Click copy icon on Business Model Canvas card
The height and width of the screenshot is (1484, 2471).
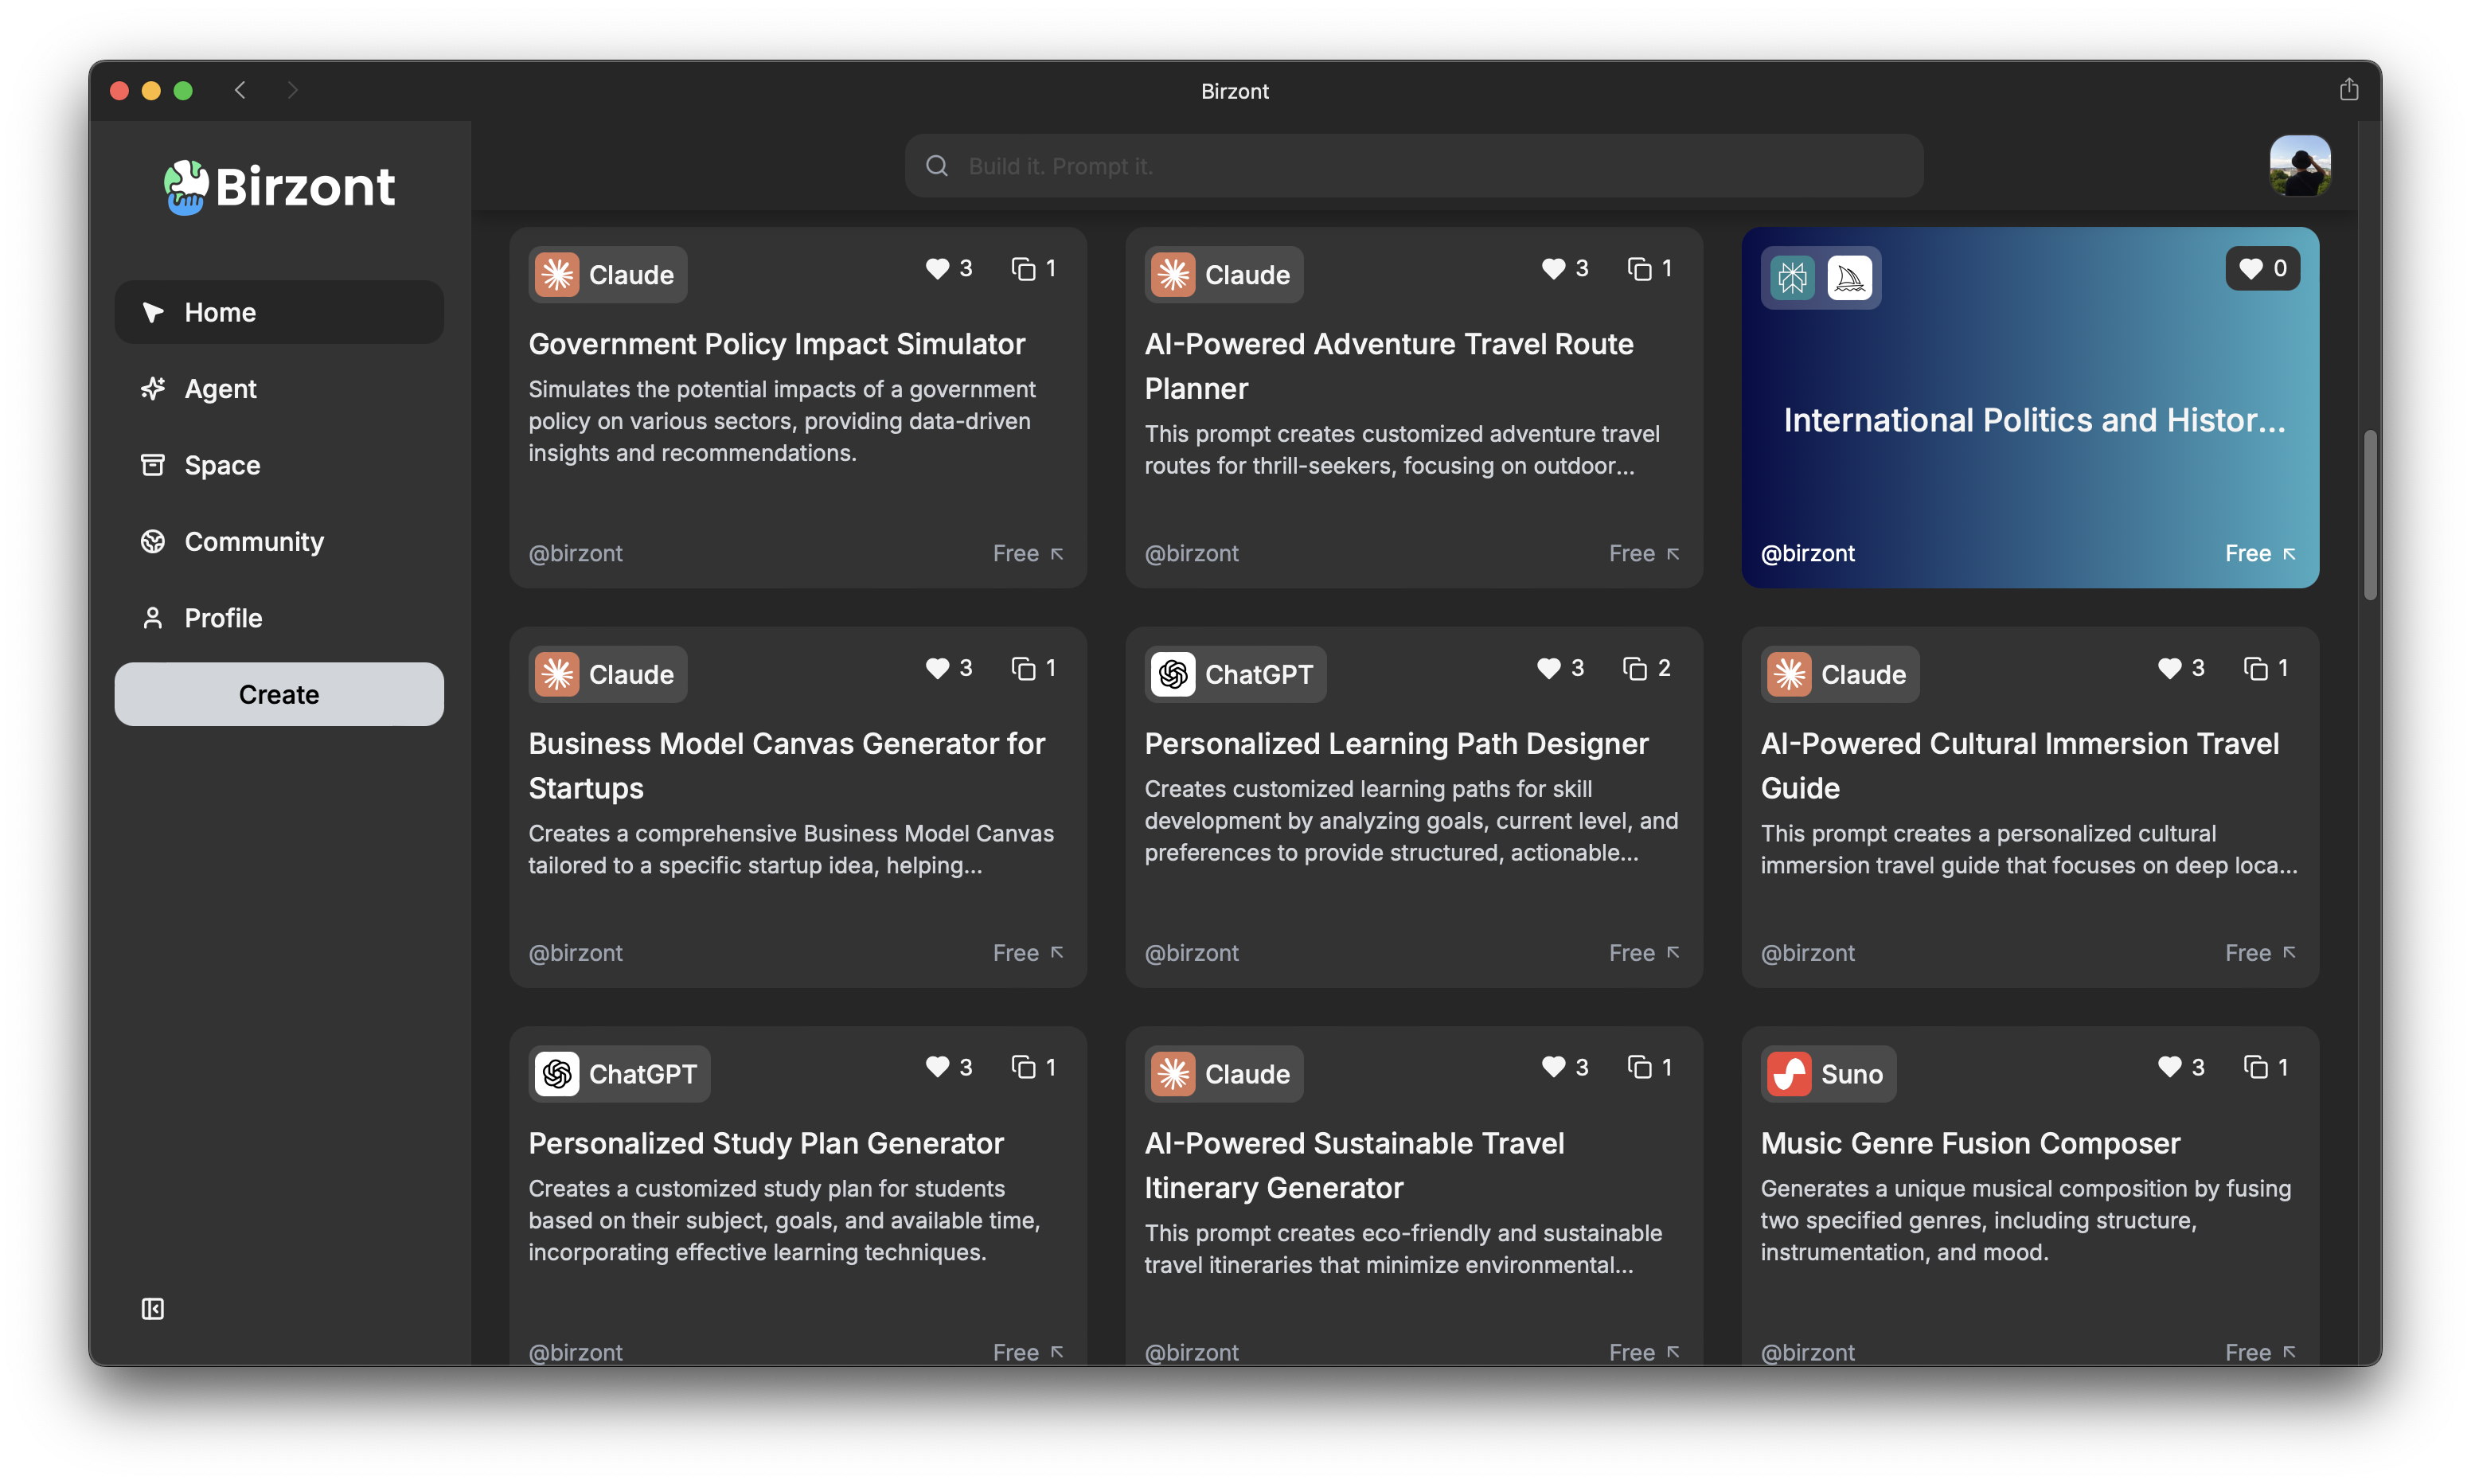coord(1023,668)
